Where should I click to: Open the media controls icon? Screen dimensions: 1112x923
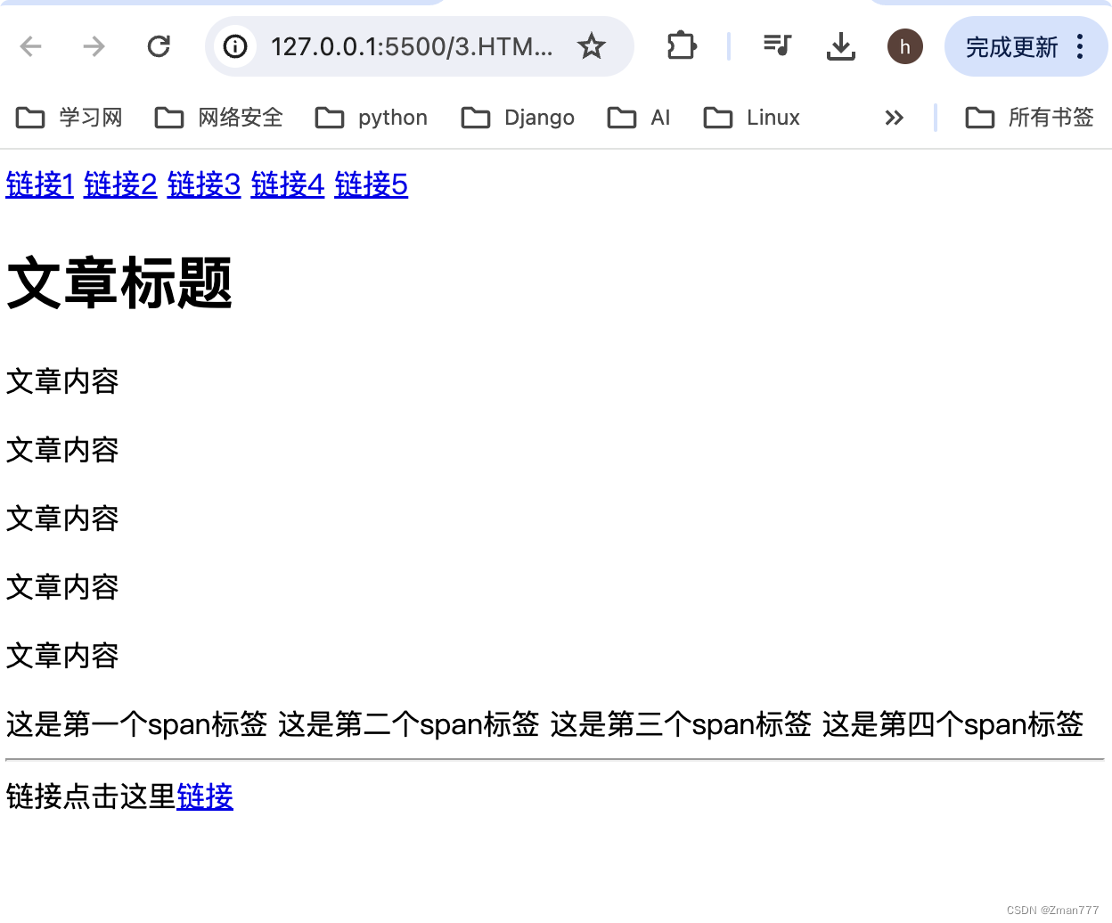(x=776, y=46)
